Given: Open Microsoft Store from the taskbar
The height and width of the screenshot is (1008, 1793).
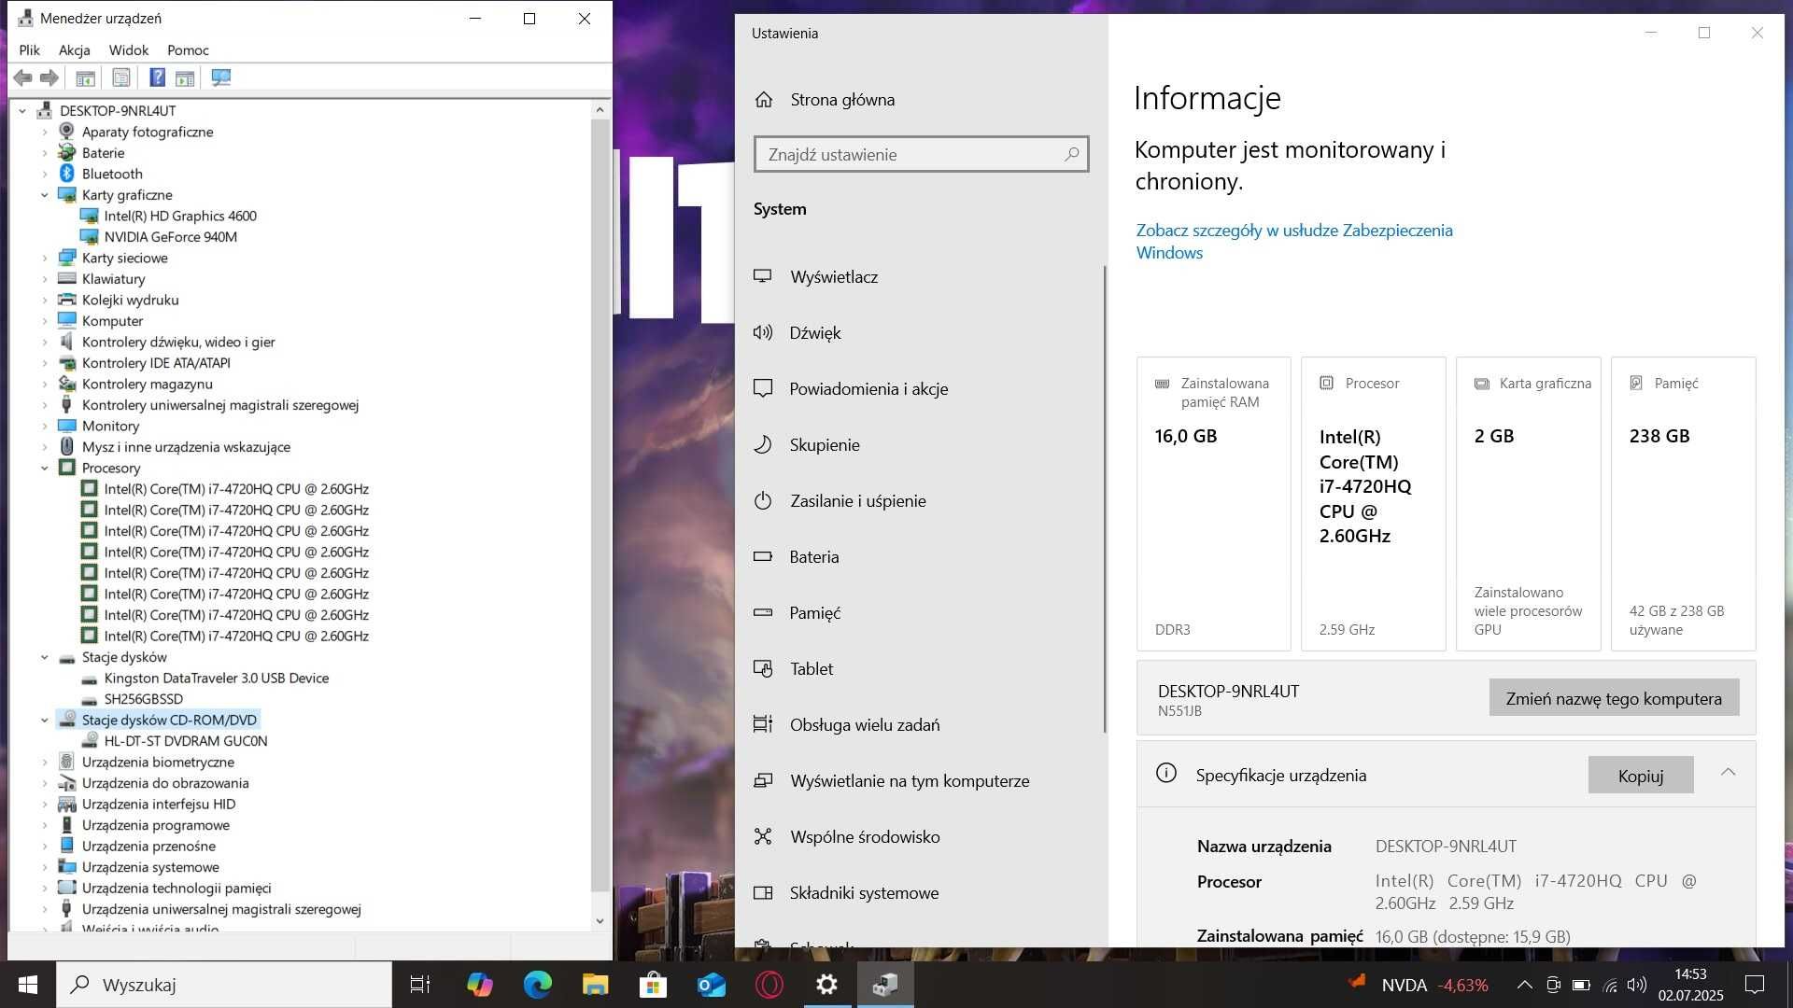Looking at the screenshot, I should [653, 985].
